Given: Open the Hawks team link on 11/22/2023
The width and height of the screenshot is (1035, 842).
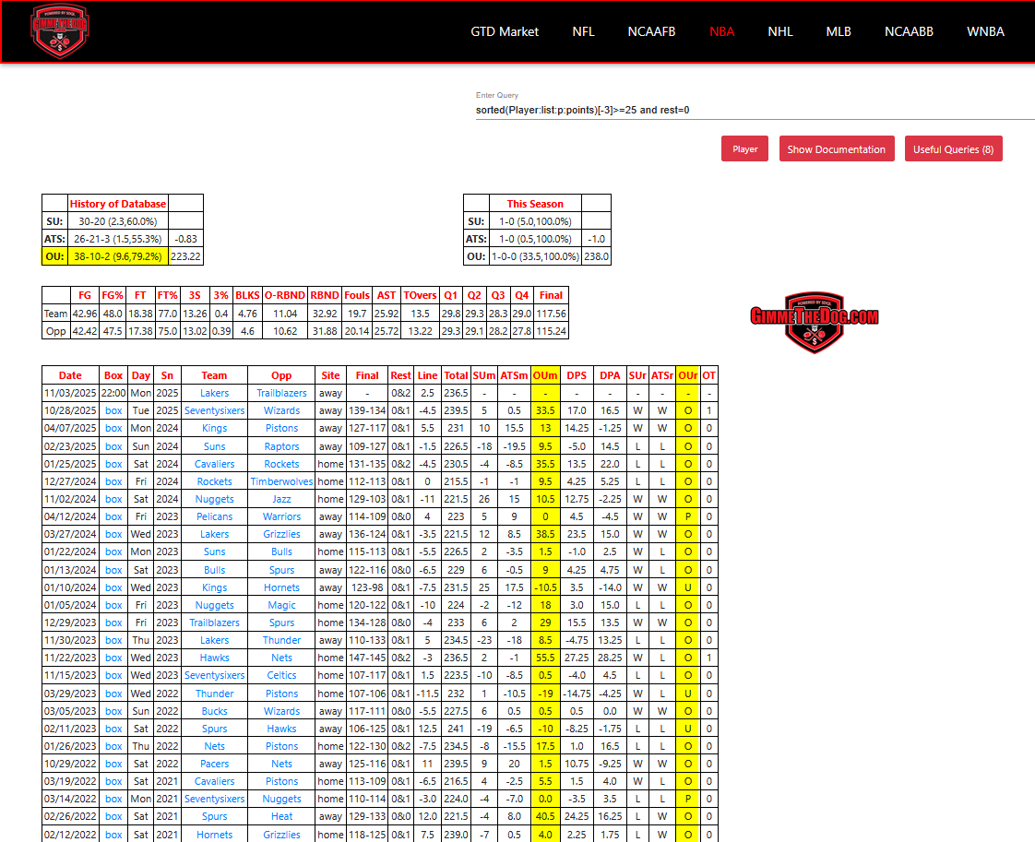Looking at the screenshot, I should coord(215,658).
